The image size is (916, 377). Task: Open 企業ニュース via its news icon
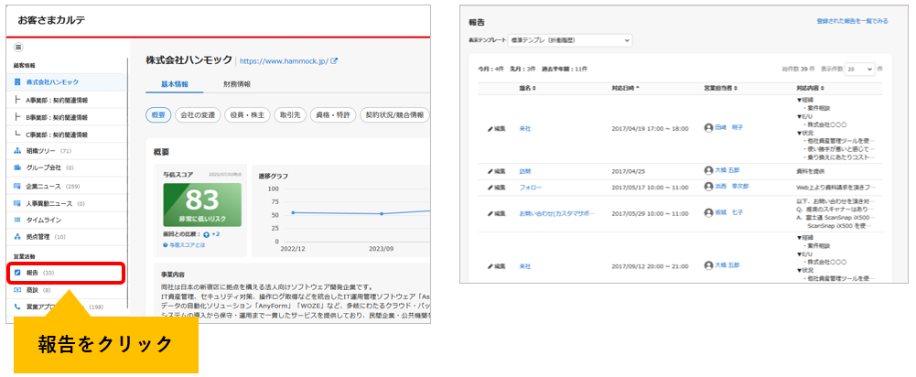click(17, 186)
